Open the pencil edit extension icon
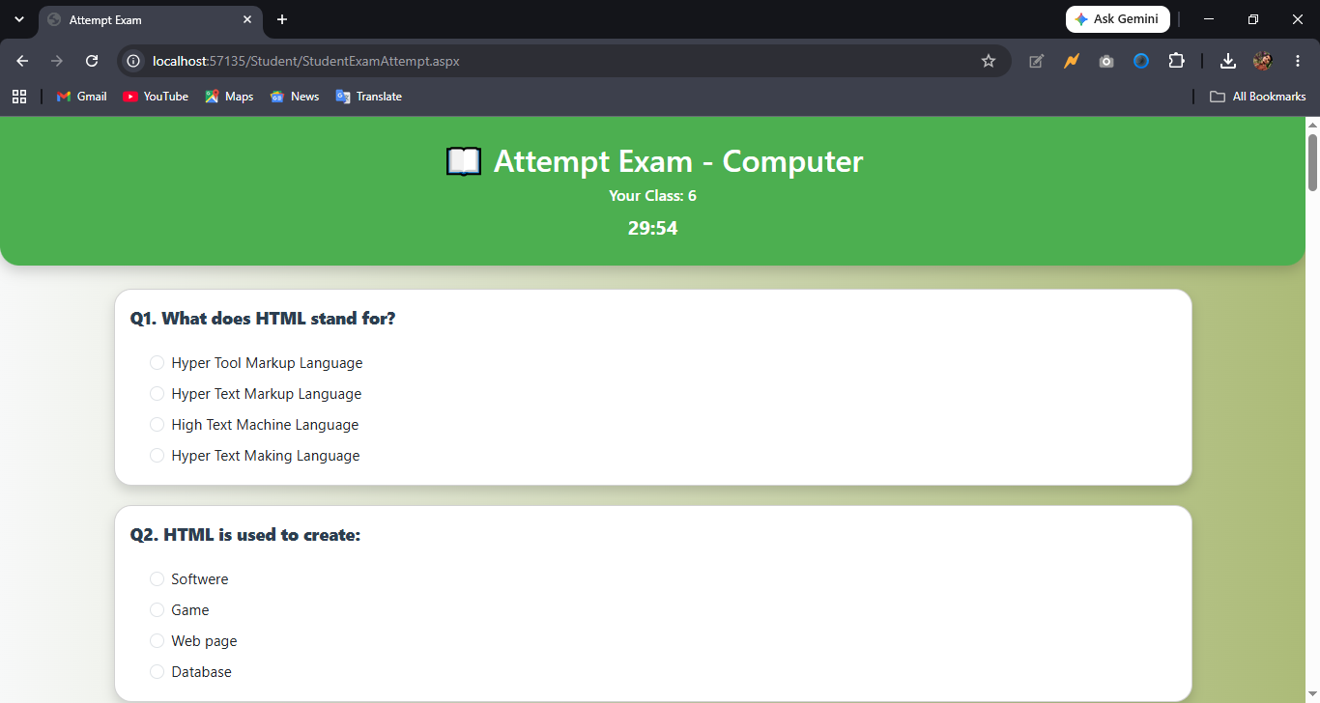 click(1036, 61)
